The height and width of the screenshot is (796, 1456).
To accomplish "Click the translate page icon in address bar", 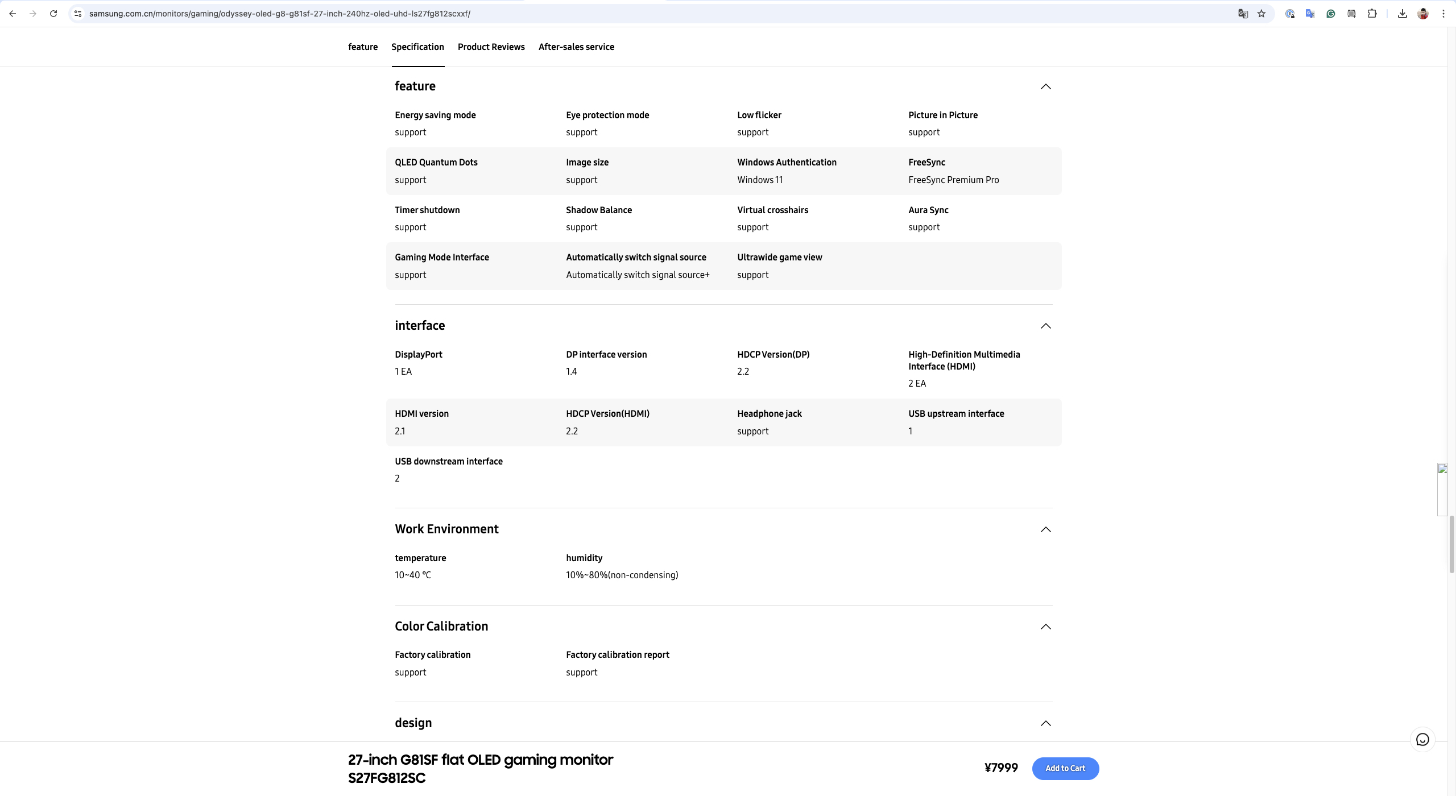I will tap(1243, 14).
